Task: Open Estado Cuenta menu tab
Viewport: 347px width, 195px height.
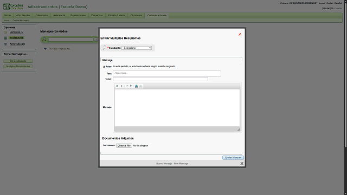Action: pyautogui.click(x=117, y=15)
